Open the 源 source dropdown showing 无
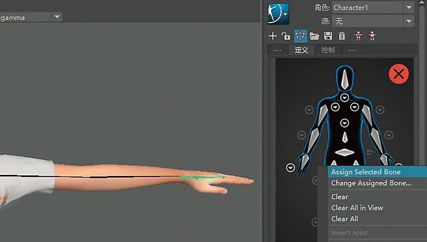 pos(373,21)
